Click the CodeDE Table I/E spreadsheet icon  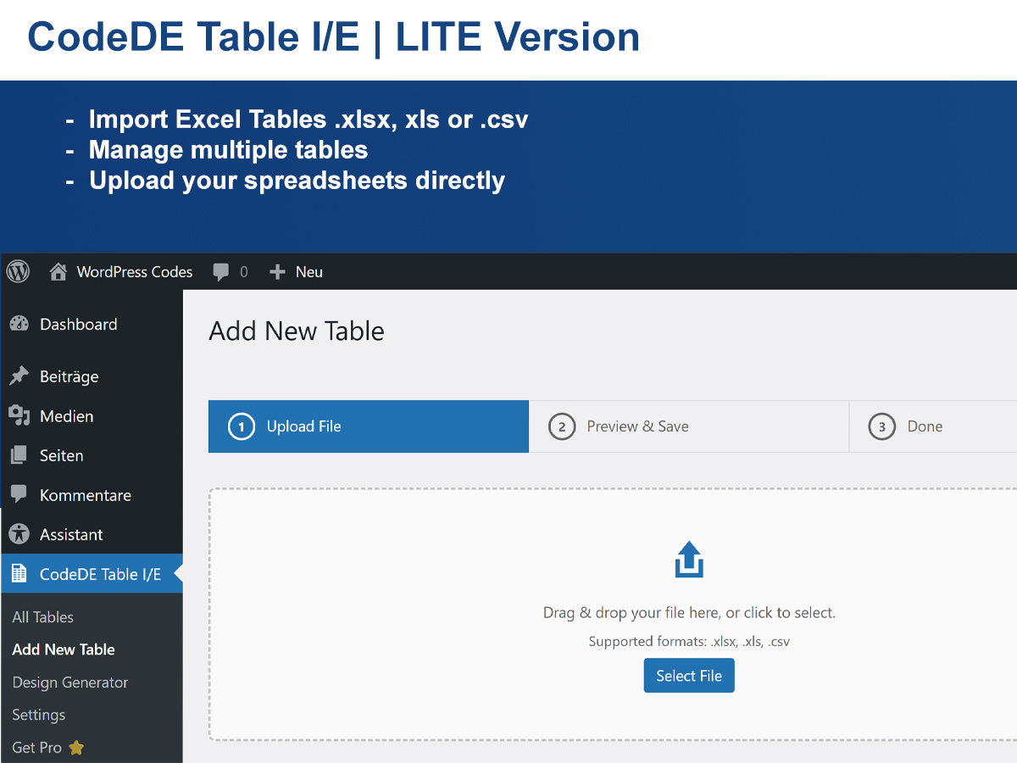(19, 574)
